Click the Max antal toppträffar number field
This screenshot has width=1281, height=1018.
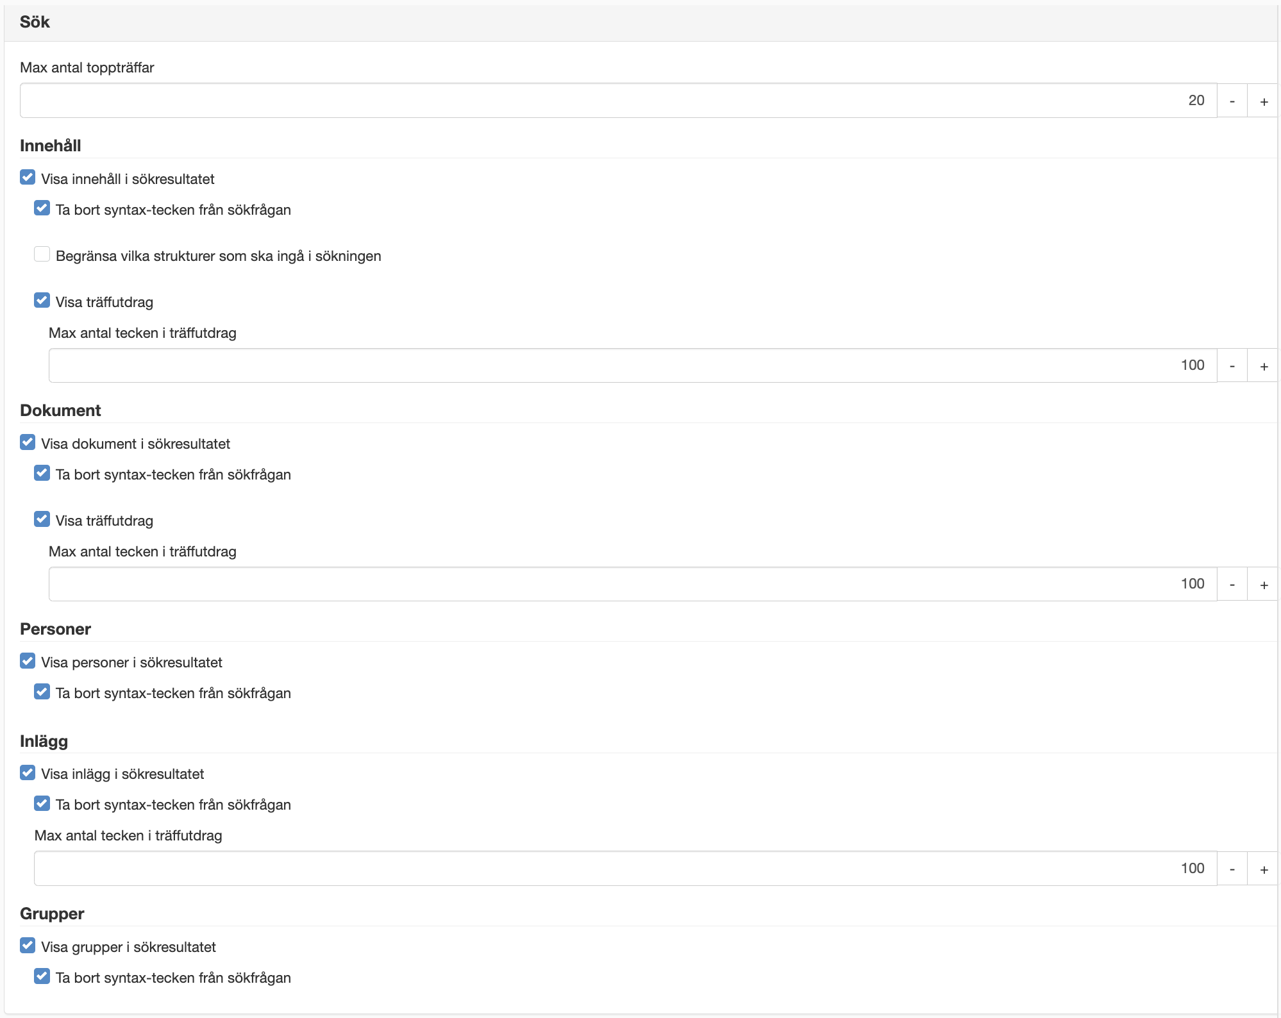[x=618, y=101]
